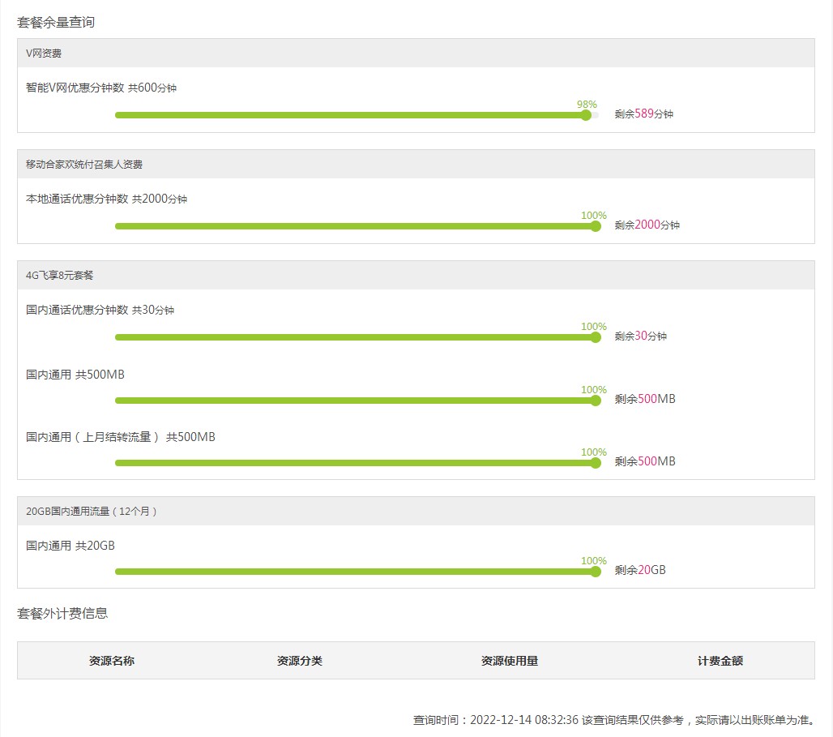
Task: Click the 资源名称 column header
Action: (x=112, y=661)
